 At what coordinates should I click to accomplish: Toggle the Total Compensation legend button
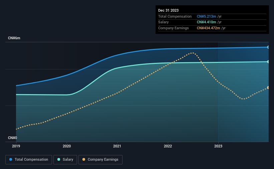[x=29, y=160]
